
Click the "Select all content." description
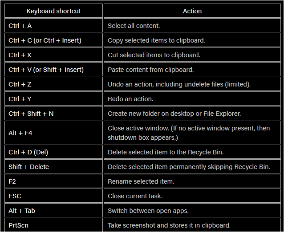click(133, 26)
